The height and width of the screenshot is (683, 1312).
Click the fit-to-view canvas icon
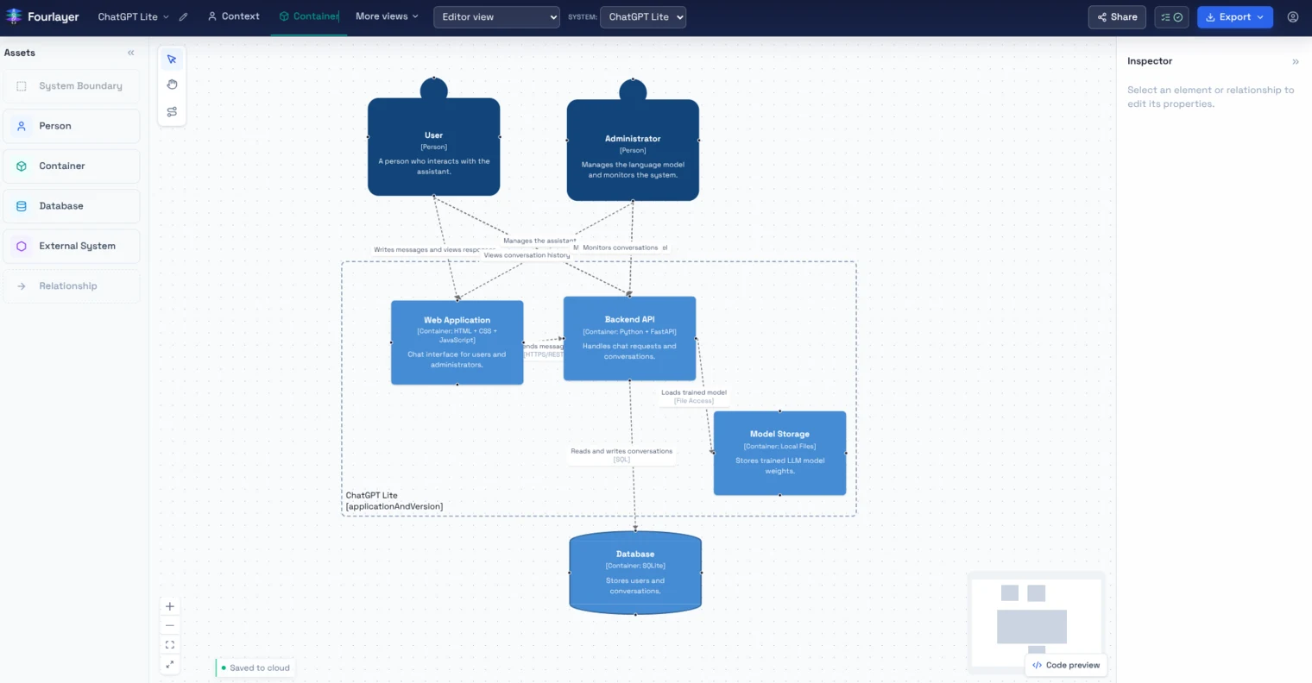tap(170, 644)
